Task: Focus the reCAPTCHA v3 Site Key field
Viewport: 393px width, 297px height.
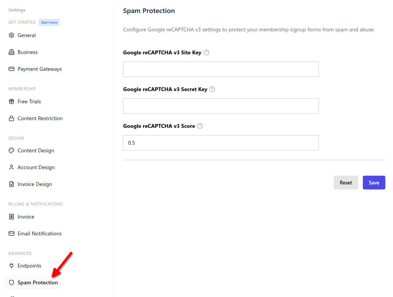Action: (221, 69)
